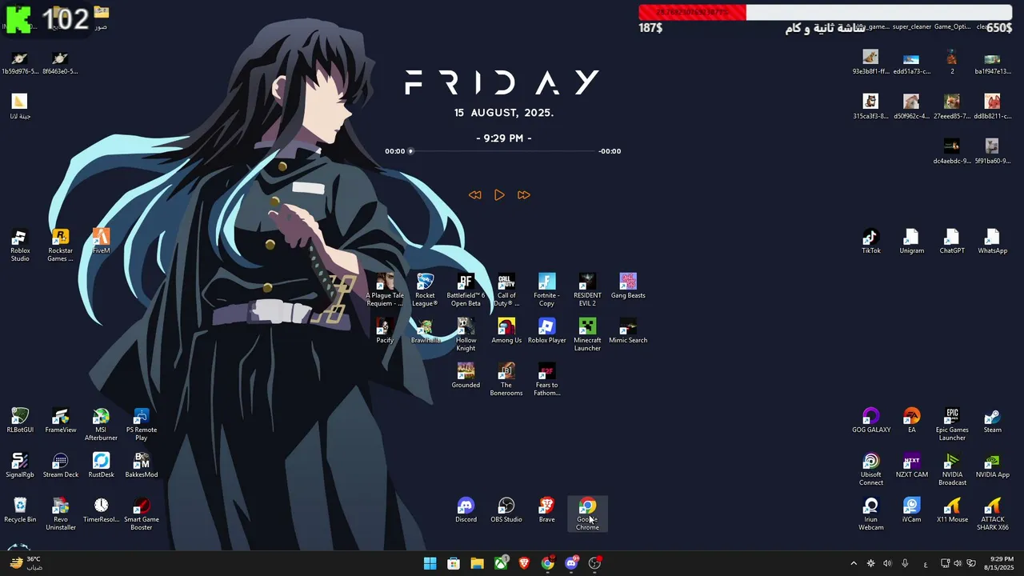Open the taskbar clock and date
1024x576 pixels.
tap(998, 563)
